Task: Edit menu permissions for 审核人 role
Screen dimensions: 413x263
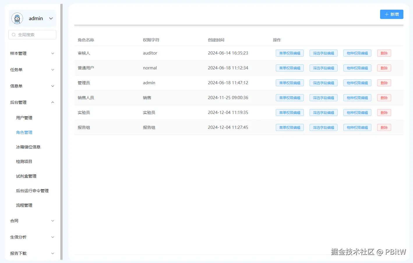Action: [290, 53]
